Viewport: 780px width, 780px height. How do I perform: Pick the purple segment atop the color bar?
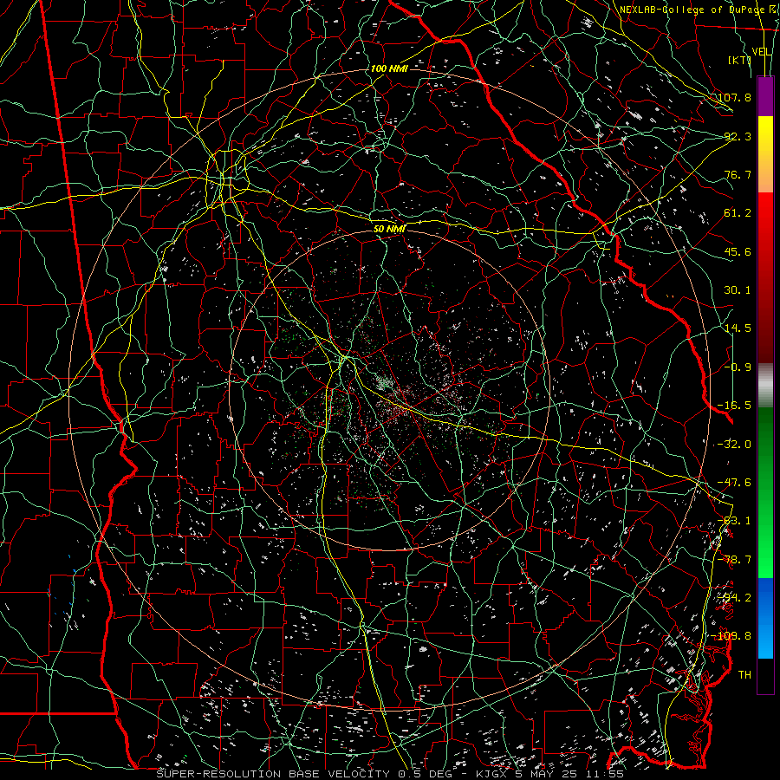pyautogui.click(x=765, y=97)
